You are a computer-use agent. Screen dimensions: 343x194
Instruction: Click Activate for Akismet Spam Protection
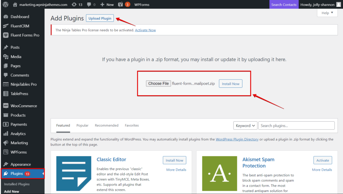pos(323,160)
